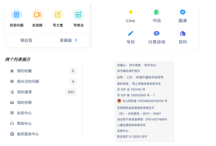This screenshot has width=216, height=146.
Task: Click the 圆桌 text label
Action: click(183, 21)
